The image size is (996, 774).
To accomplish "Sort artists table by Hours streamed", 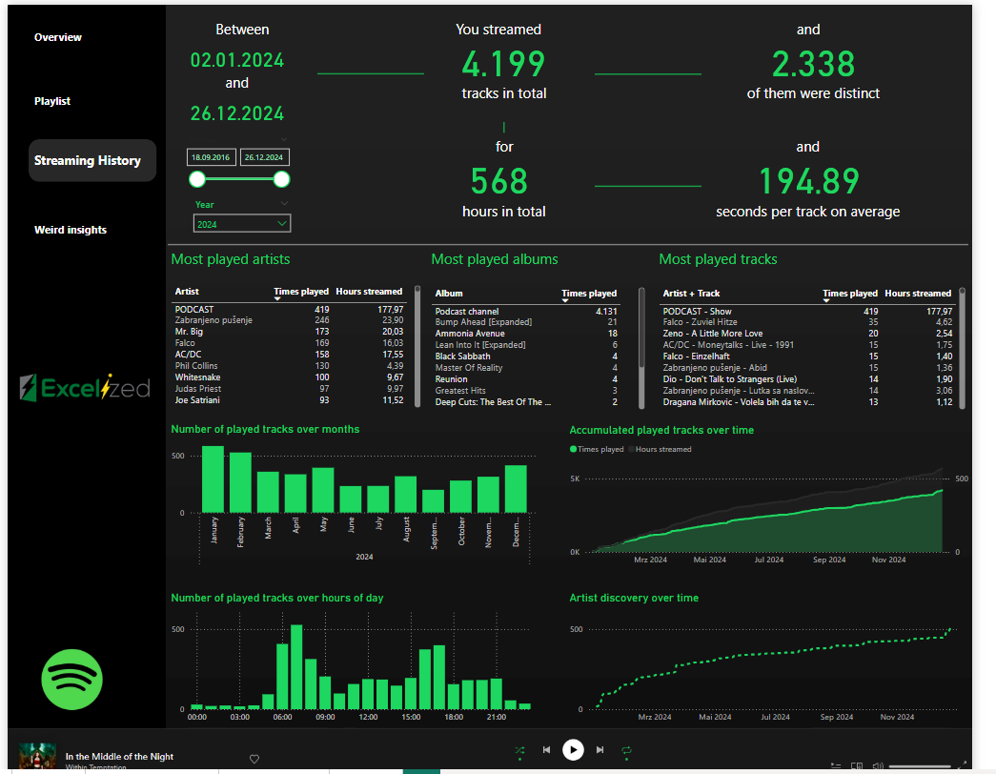I will click(369, 291).
